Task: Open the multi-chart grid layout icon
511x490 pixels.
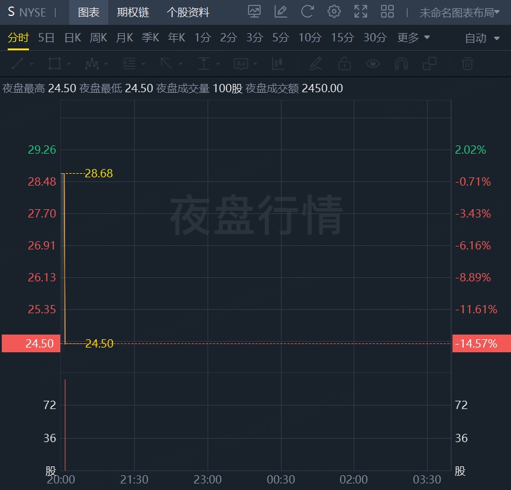Action: click(x=387, y=12)
